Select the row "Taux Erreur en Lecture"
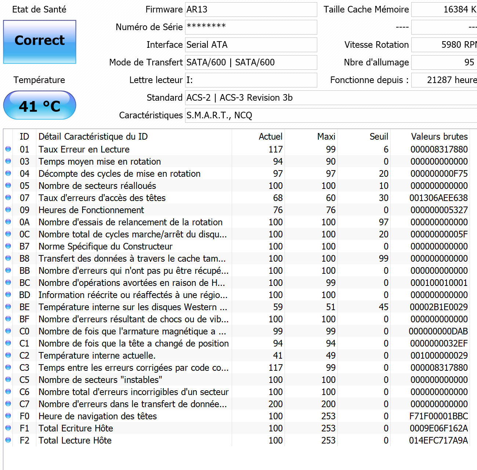This screenshot has width=477, height=470. pos(237,149)
